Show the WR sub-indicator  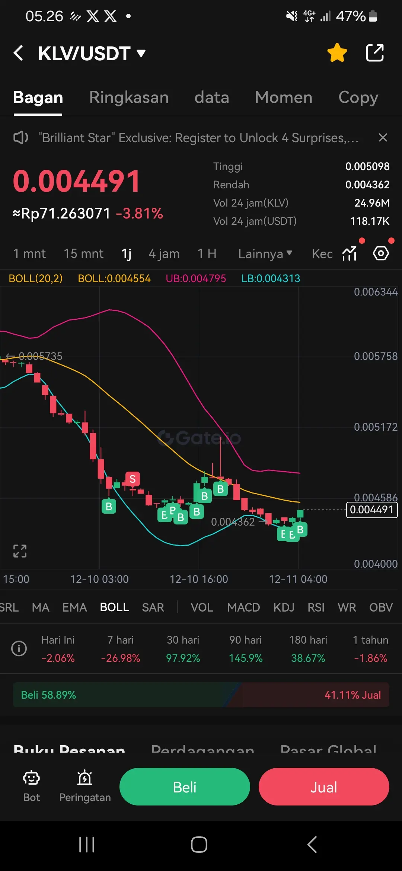(x=347, y=607)
